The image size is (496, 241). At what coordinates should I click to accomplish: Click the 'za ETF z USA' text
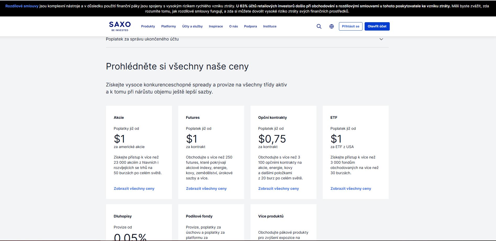point(342,147)
